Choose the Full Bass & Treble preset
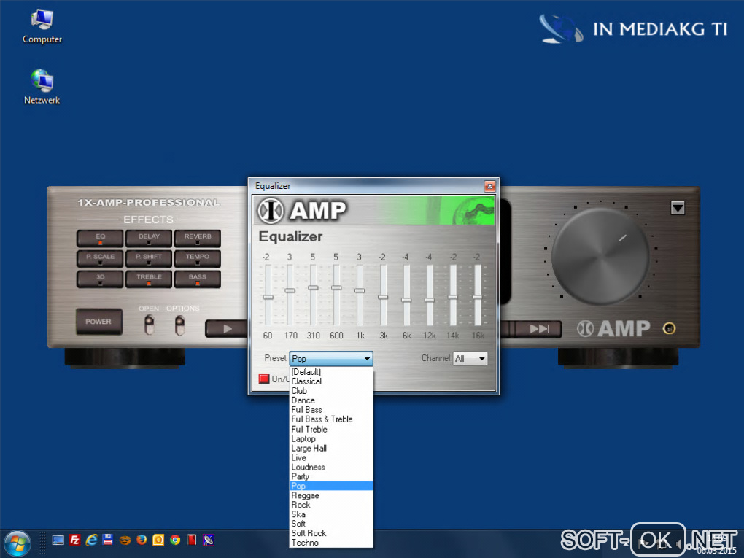Image resolution: width=744 pixels, height=558 pixels. coord(331,419)
